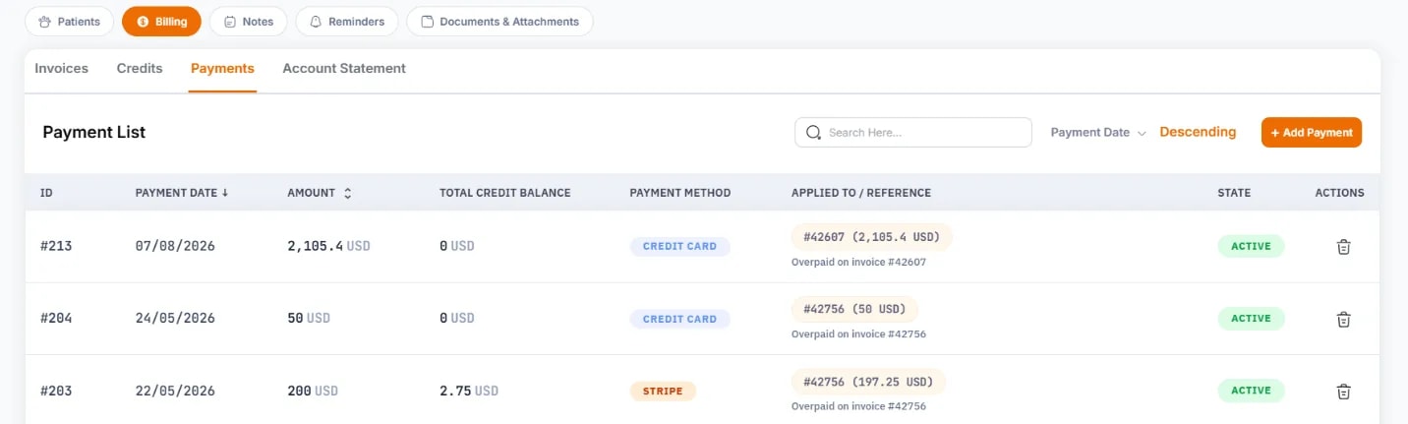The image size is (1408, 424).
Task: Open invoice chip #42607 (2,105.4 USD)
Action: click(x=872, y=237)
